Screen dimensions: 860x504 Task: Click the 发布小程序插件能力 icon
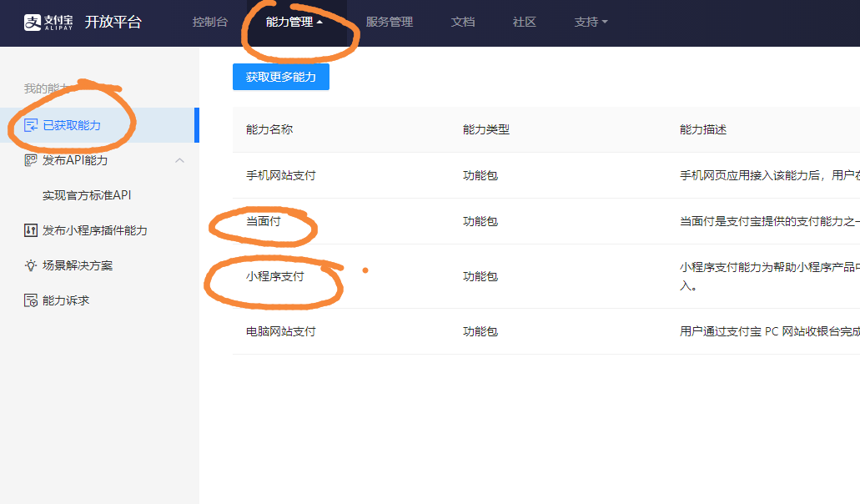click(x=31, y=230)
